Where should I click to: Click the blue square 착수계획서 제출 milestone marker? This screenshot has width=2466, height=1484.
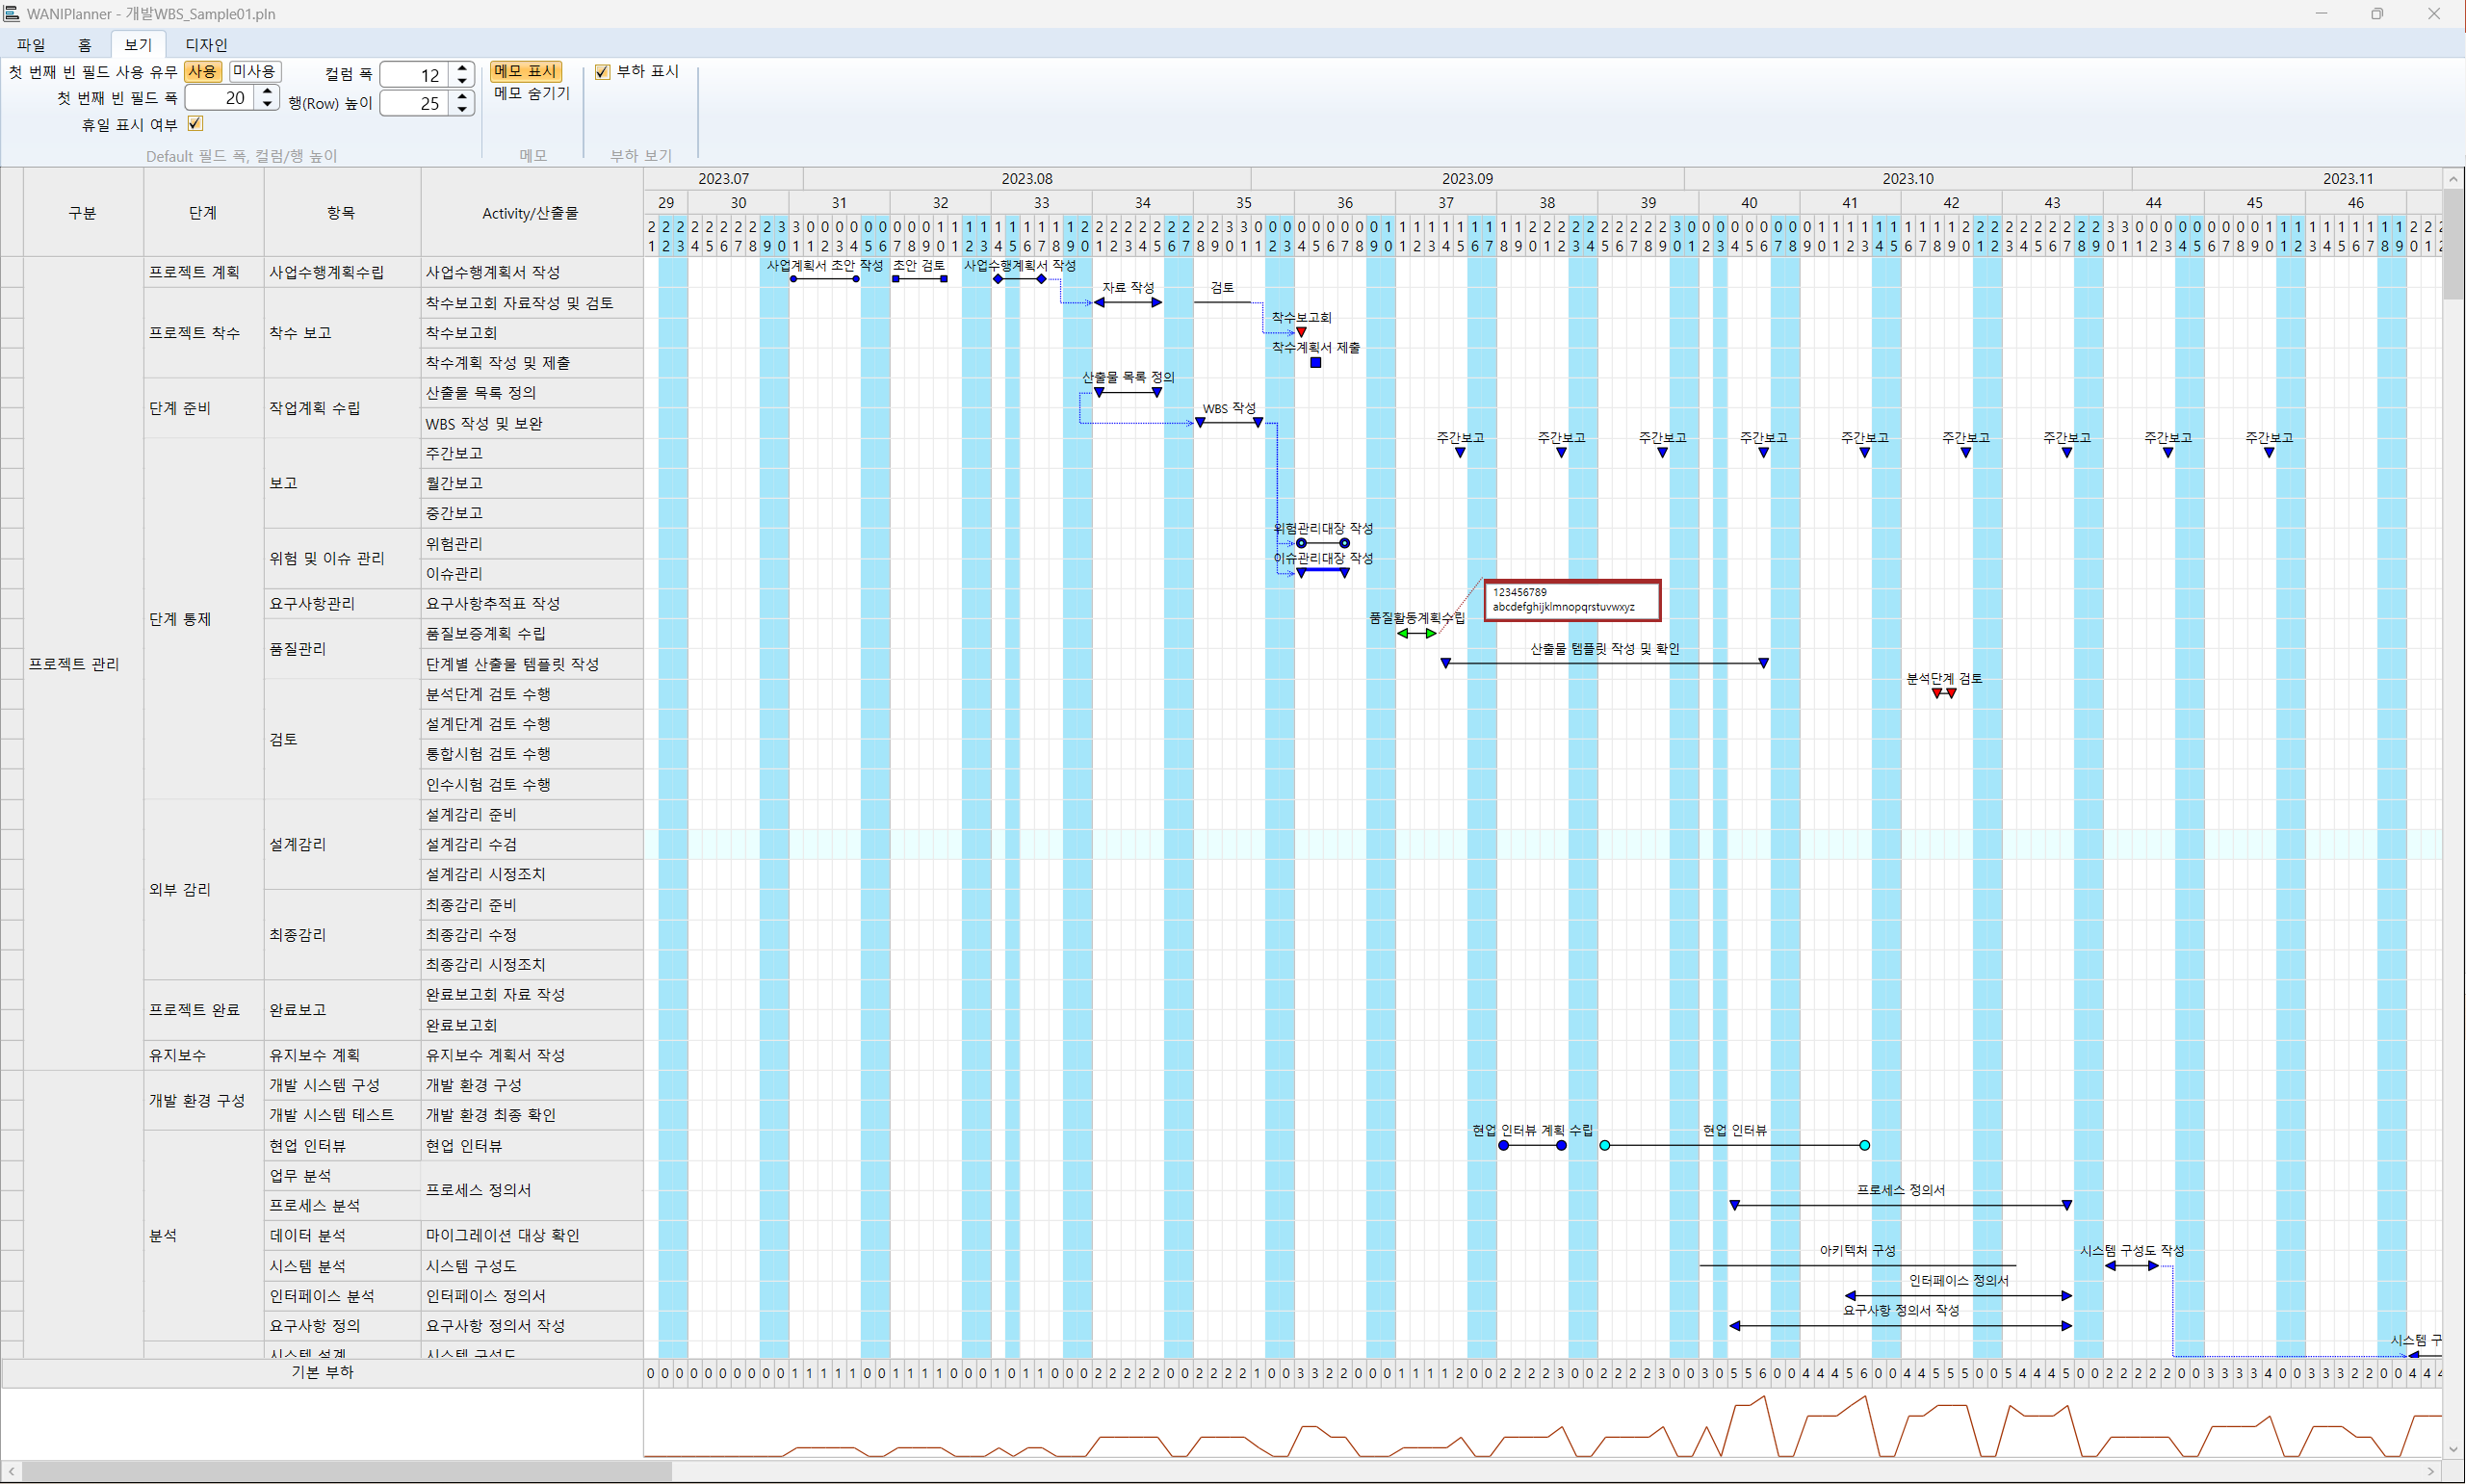[x=1315, y=363]
